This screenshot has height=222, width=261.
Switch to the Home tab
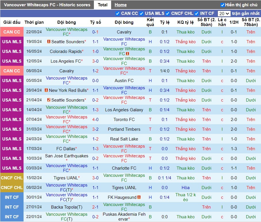point(121,5)
